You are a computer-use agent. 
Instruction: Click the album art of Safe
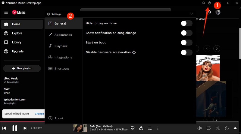[x=80, y=128]
